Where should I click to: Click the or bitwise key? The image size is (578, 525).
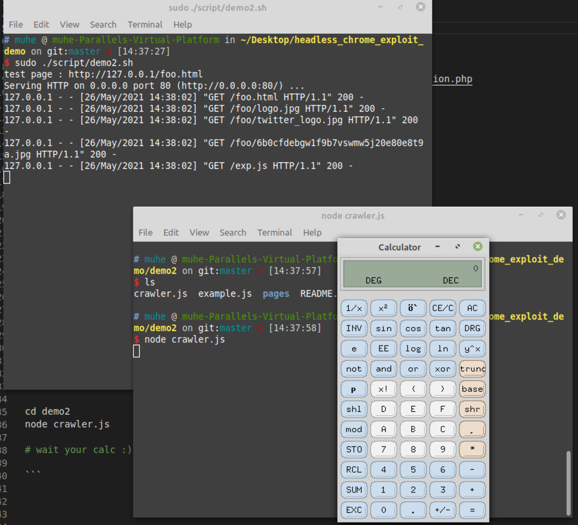coord(413,369)
